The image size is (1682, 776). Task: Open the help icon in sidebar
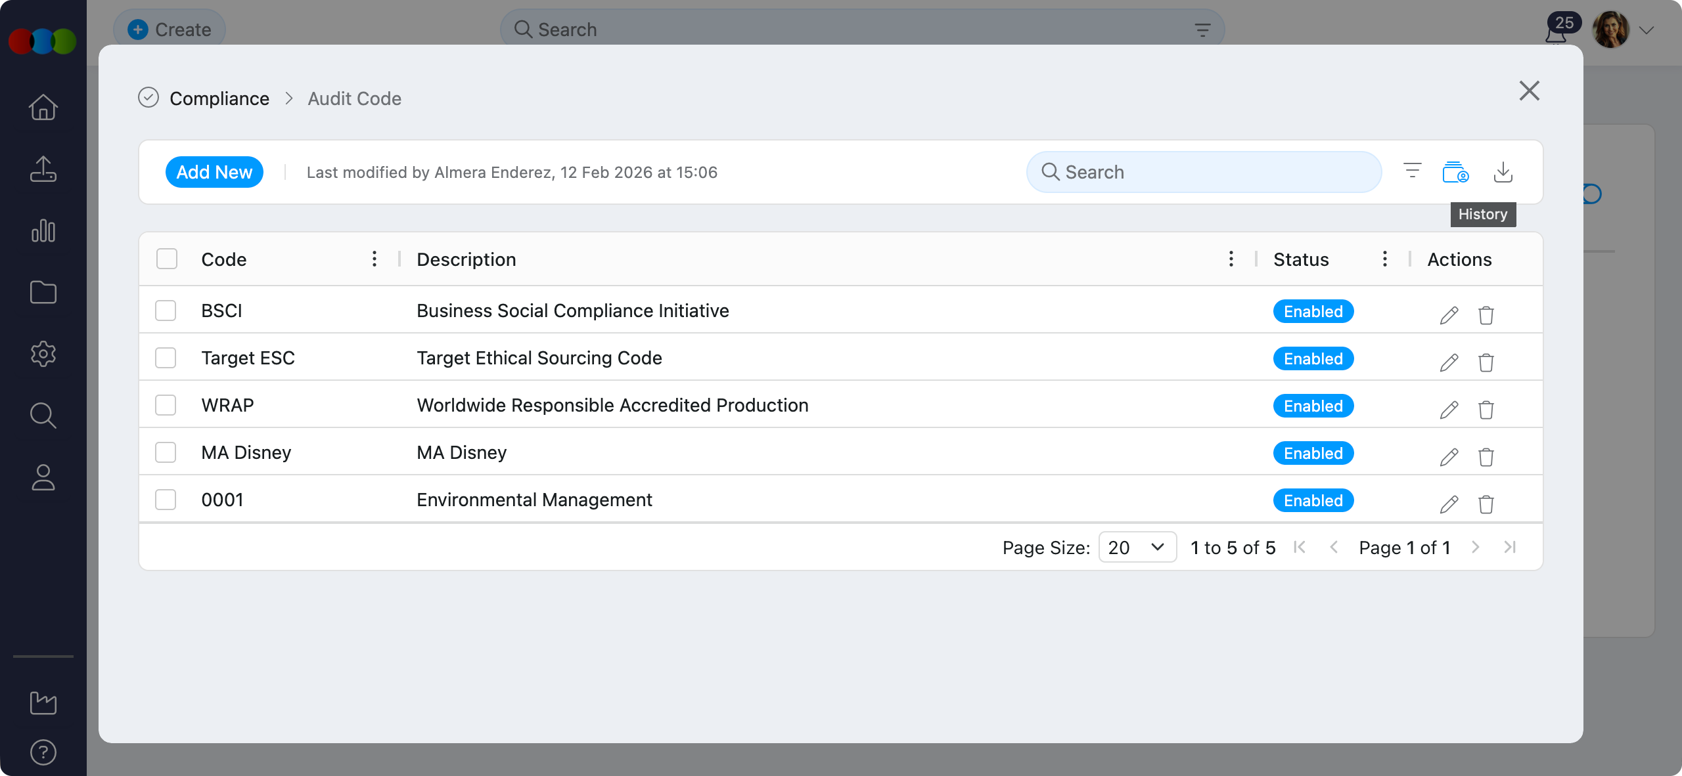coord(43,752)
